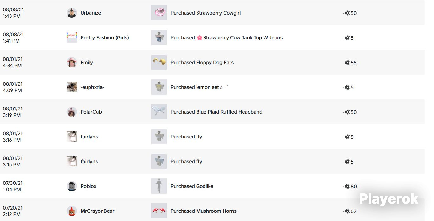The height and width of the screenshot is (221, 434).
Task: Click Mushroom Horns item thumbnail
Action: coord(159,211)
